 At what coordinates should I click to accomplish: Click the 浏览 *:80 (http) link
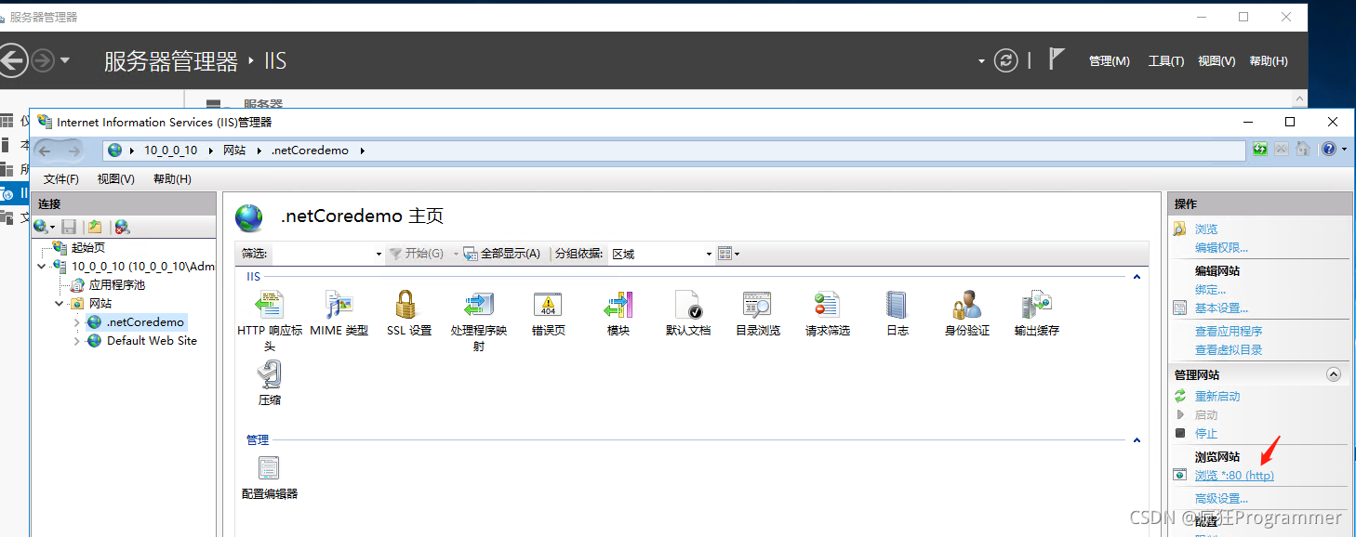point(1233,476)
